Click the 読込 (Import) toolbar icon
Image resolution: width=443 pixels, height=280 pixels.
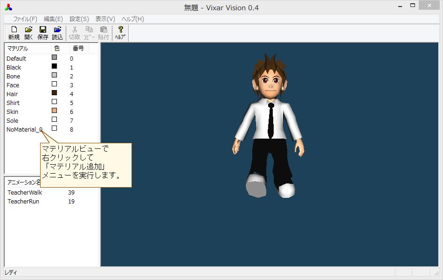(57, 32)
